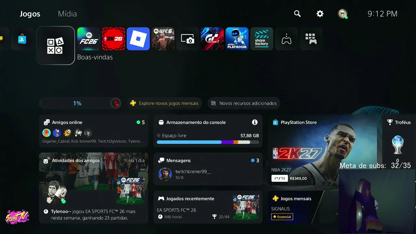Launch the EA FC26 game tile
Image resolution: width=416 pixels, height=234 pixels.
pyautogui.click(x=89, y=39)
